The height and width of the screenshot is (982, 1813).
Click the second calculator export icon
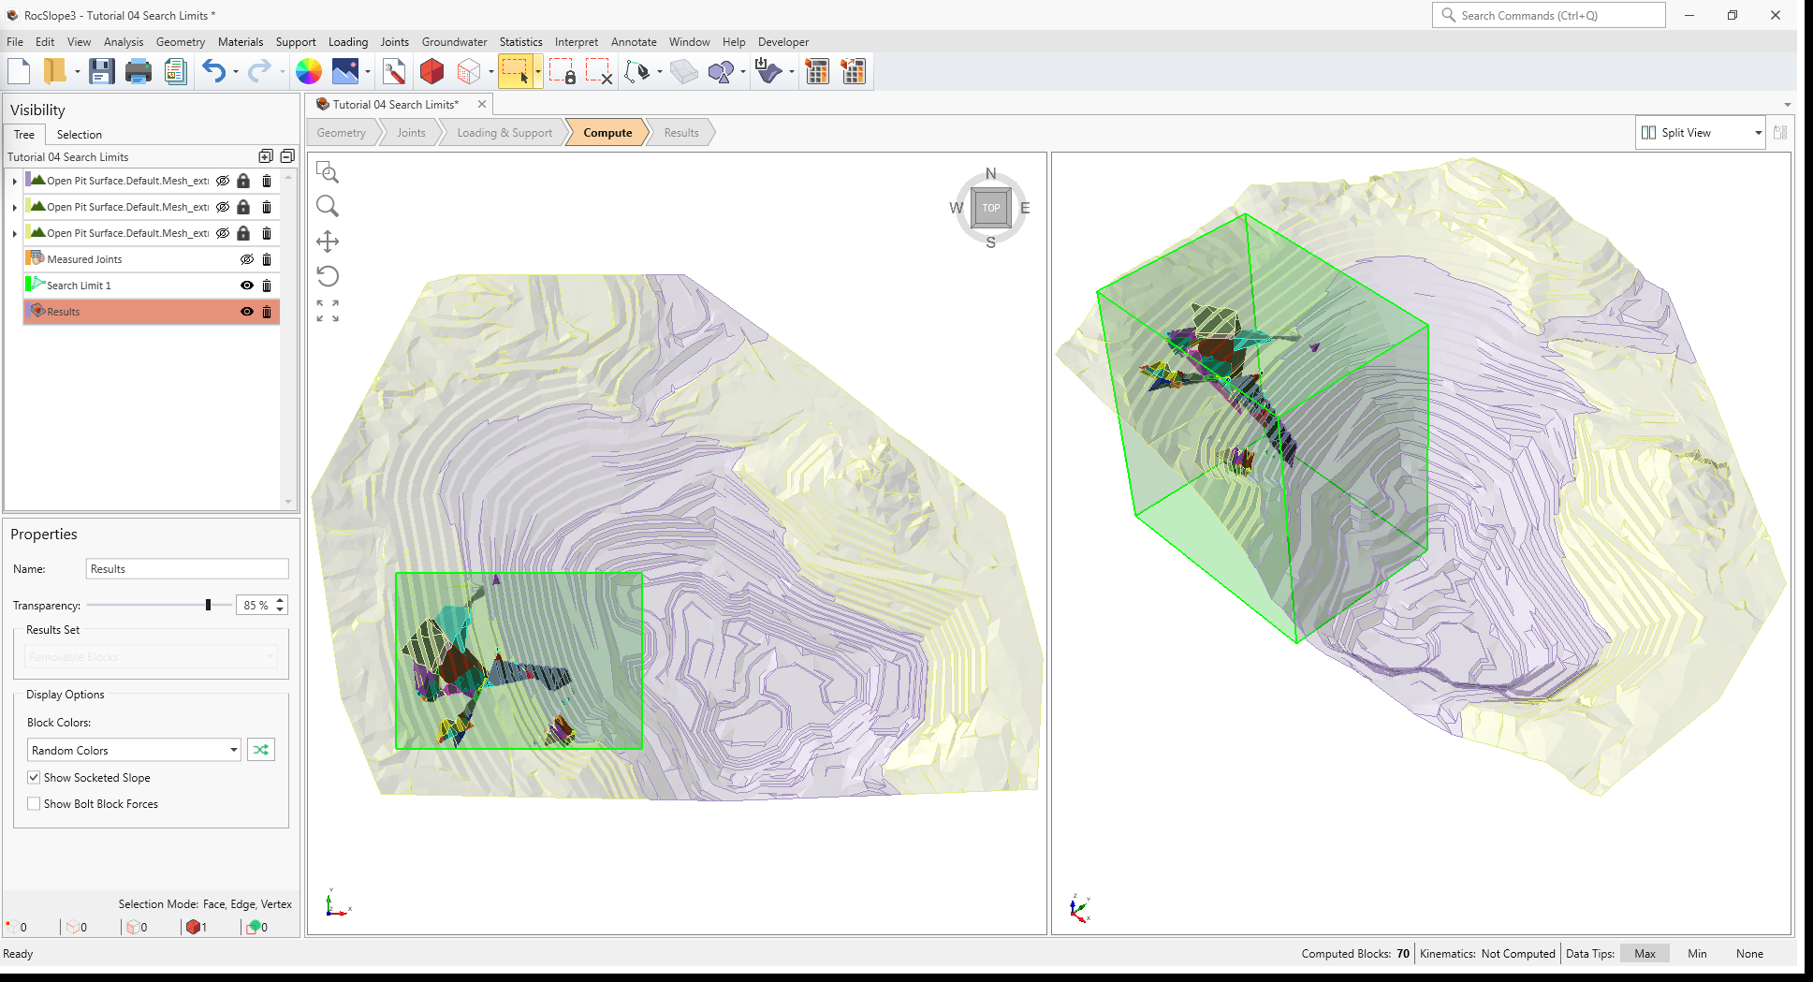coord(854,71)
